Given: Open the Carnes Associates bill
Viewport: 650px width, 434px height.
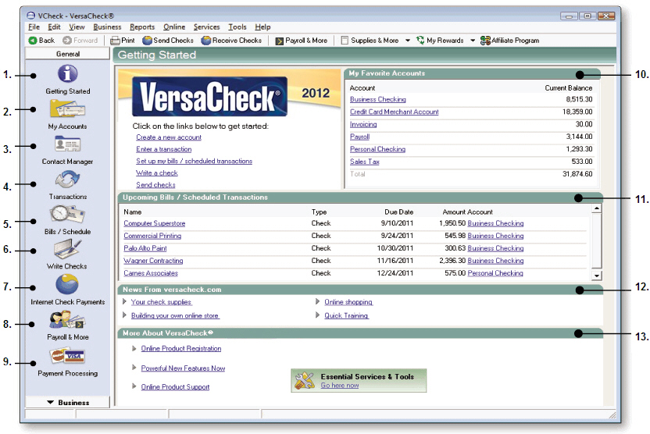Looking at the screenshot, I should (x=151, y=273).
